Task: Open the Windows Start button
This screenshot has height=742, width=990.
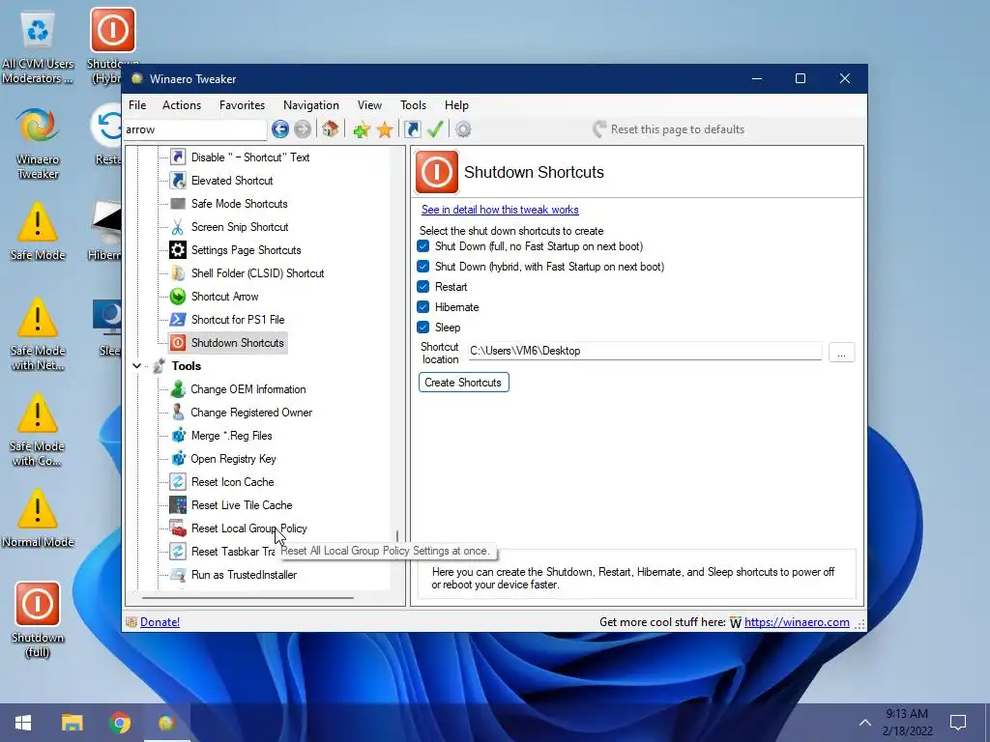Action: (23, 723)
